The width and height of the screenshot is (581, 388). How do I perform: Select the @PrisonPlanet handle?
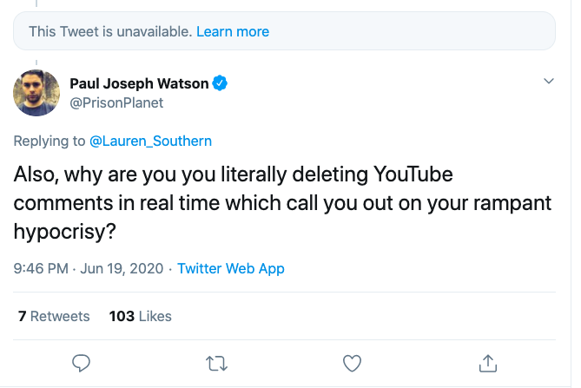tap(116, 102)
